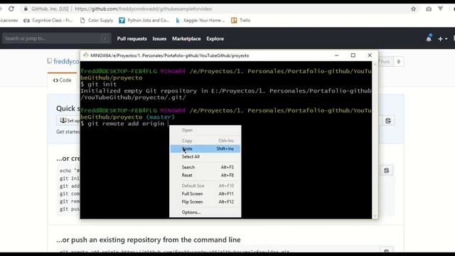Click the camera extension icon in browser toolbar
The image size is (455, 256).
click(429, 9)
